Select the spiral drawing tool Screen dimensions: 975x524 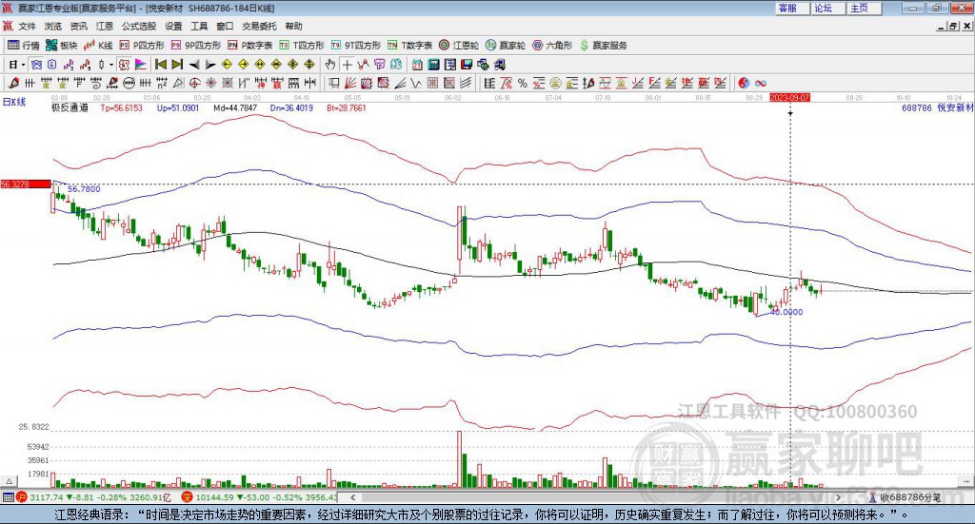point(96,83)
